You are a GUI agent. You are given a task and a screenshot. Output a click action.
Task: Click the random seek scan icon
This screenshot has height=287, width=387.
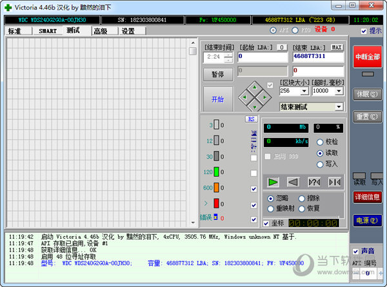pyautogui.click(x=314, y=182)
